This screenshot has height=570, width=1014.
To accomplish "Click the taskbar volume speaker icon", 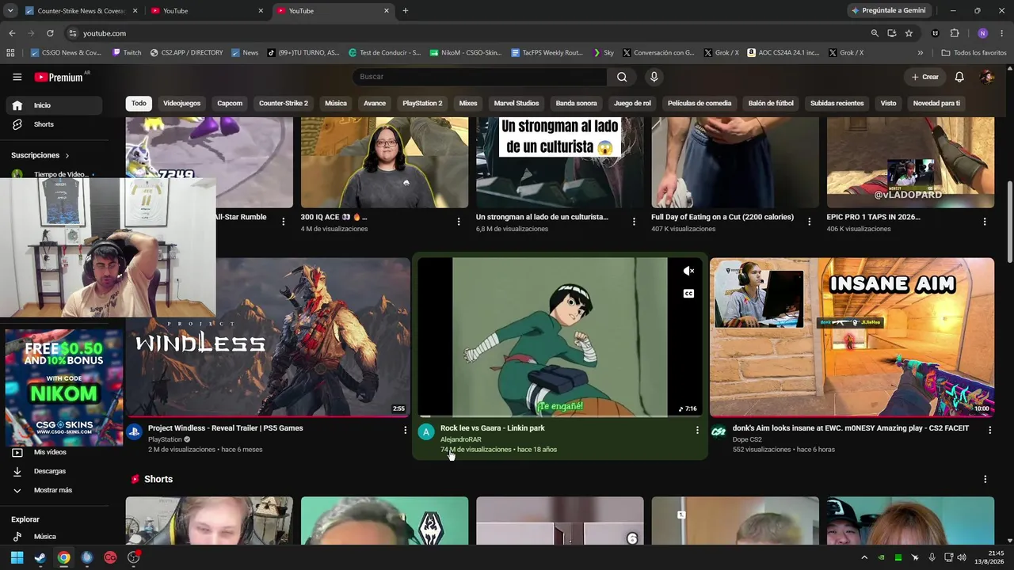I will (962, 557).
